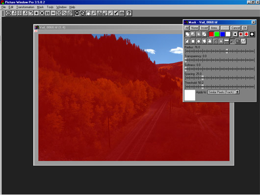Toggle the nested L-shapes mask mode
Image resolution: width=260 pixels, height=195 pixels.
tap(193, 34)
